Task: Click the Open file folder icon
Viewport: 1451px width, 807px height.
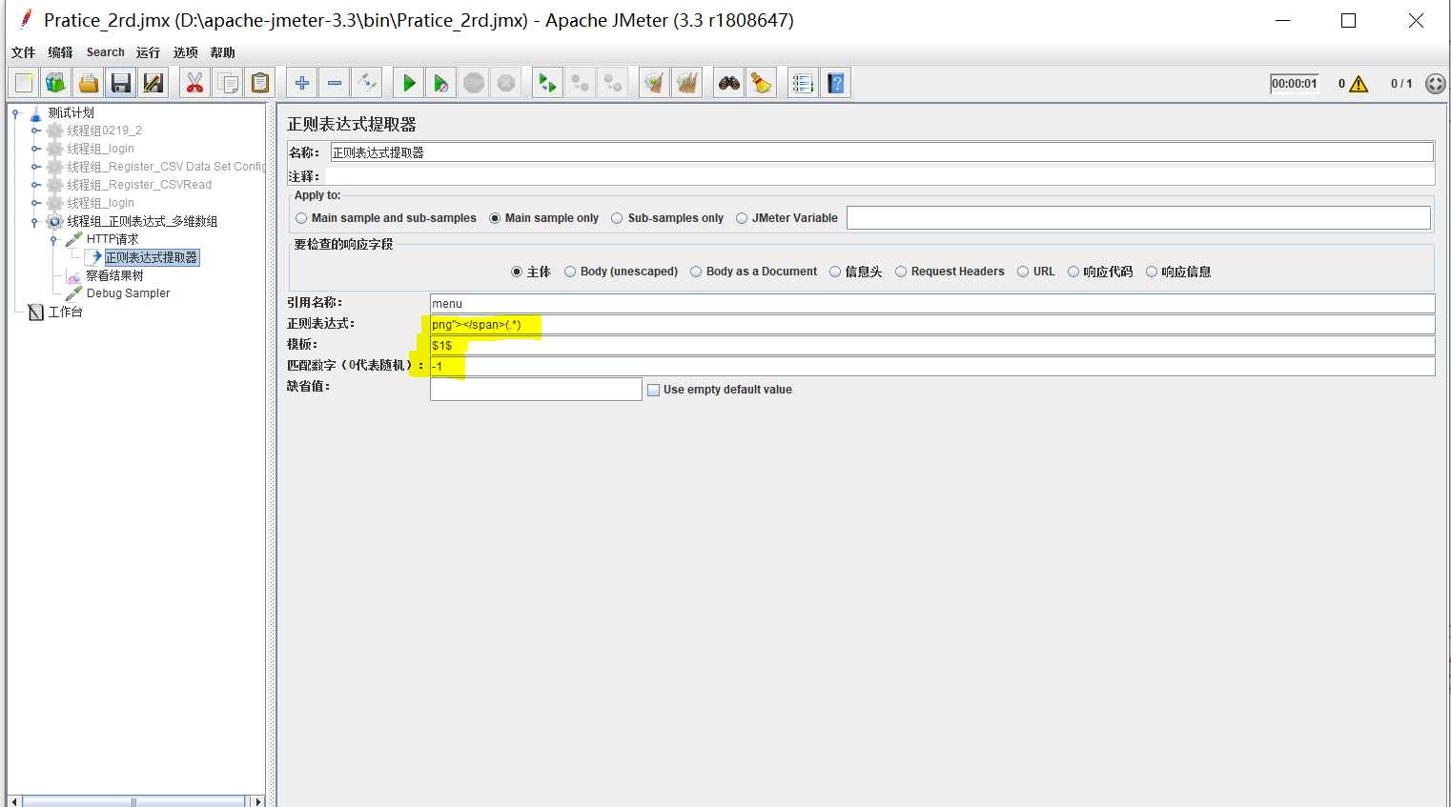Action: 89,83
